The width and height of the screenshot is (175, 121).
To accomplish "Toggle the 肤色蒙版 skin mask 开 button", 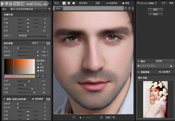I will click(48, 43).
